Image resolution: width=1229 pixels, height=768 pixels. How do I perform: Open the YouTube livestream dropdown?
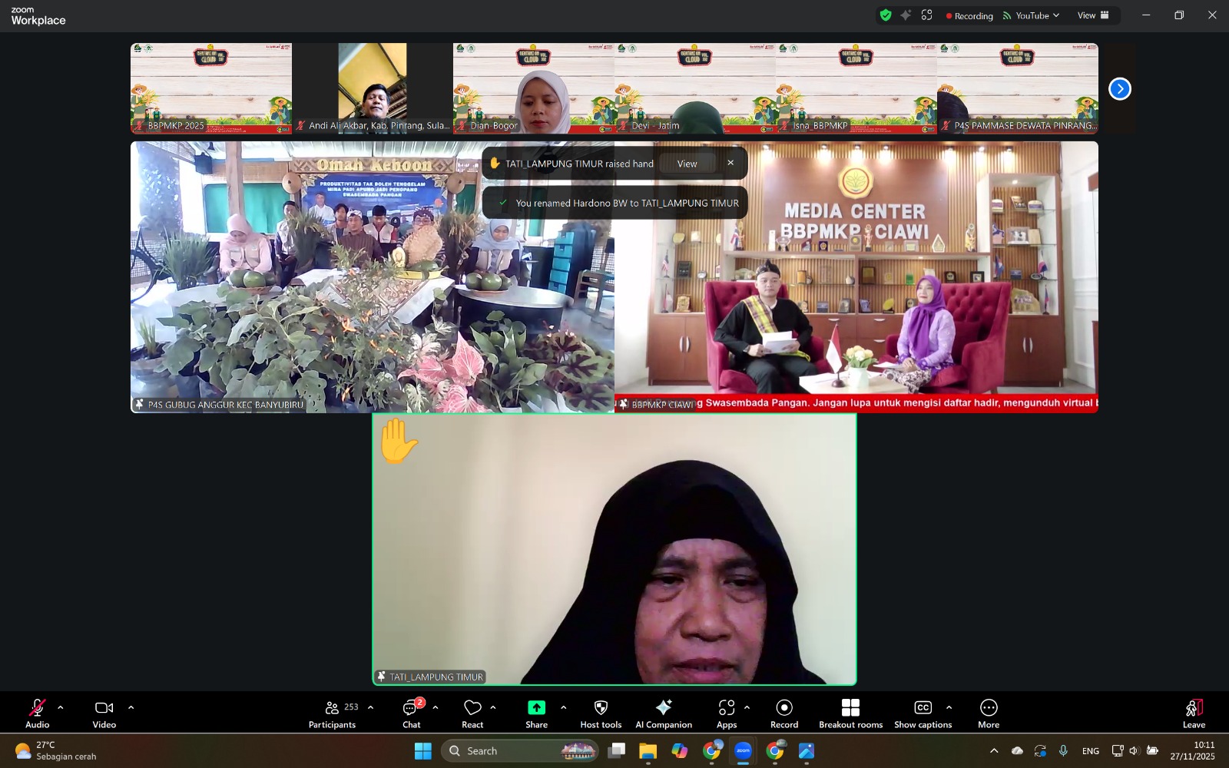click(1032, 15)
